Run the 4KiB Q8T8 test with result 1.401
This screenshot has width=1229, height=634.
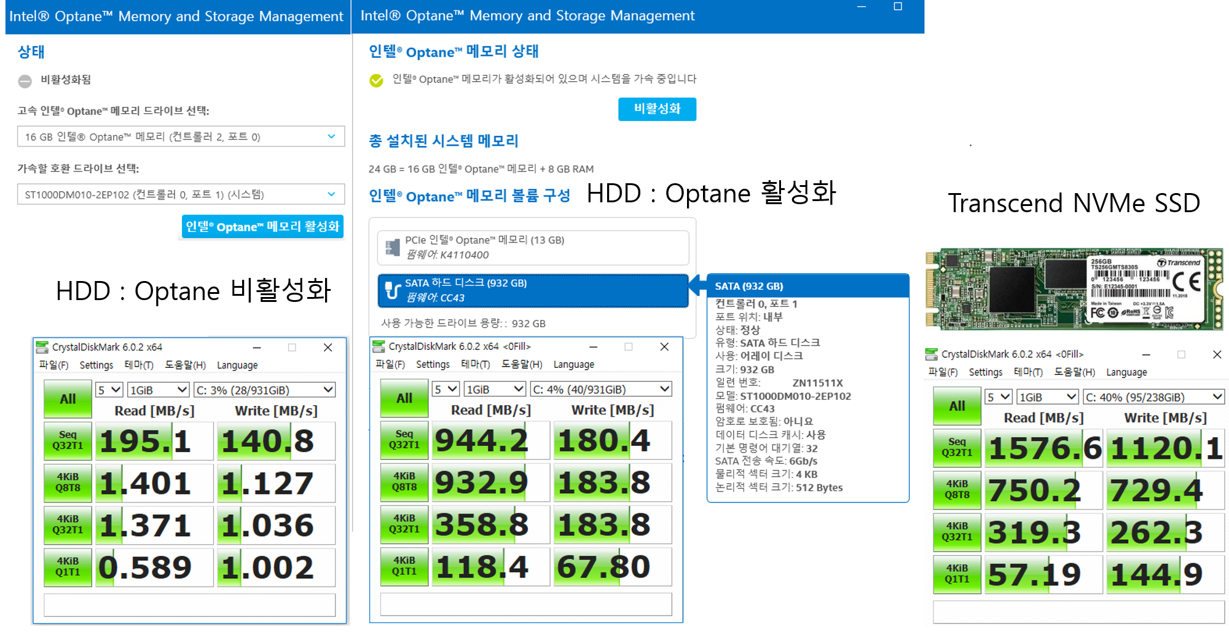pyautogui.click(x=68, y=483)
